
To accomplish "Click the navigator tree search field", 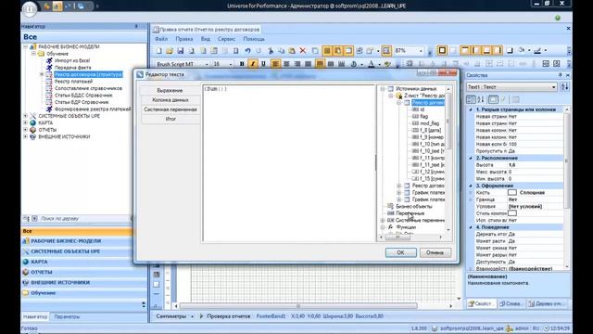I will 84,219.
